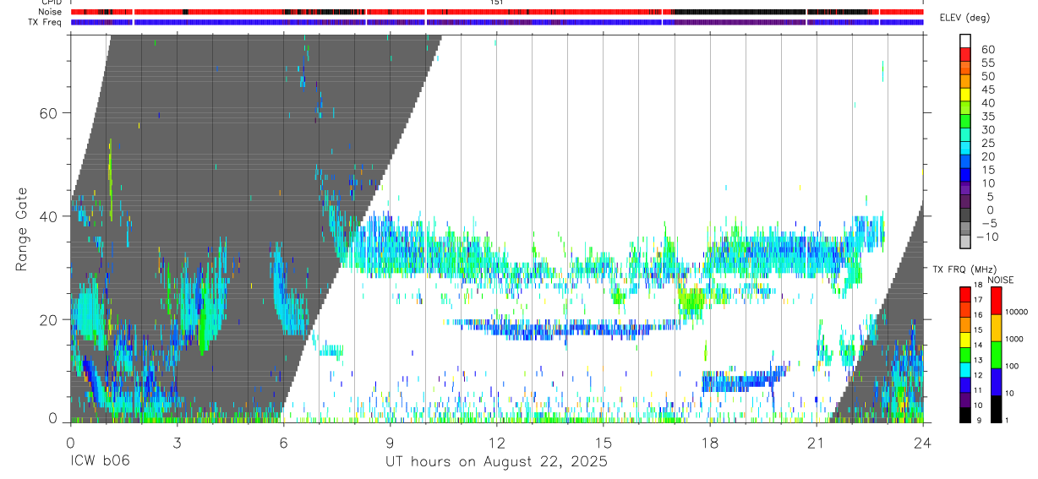Click the '30' label on ELEV color bar
Image resolution: width=1038 pixels, height=479 pixels.
pyautogui.click(x=987, y=129)
